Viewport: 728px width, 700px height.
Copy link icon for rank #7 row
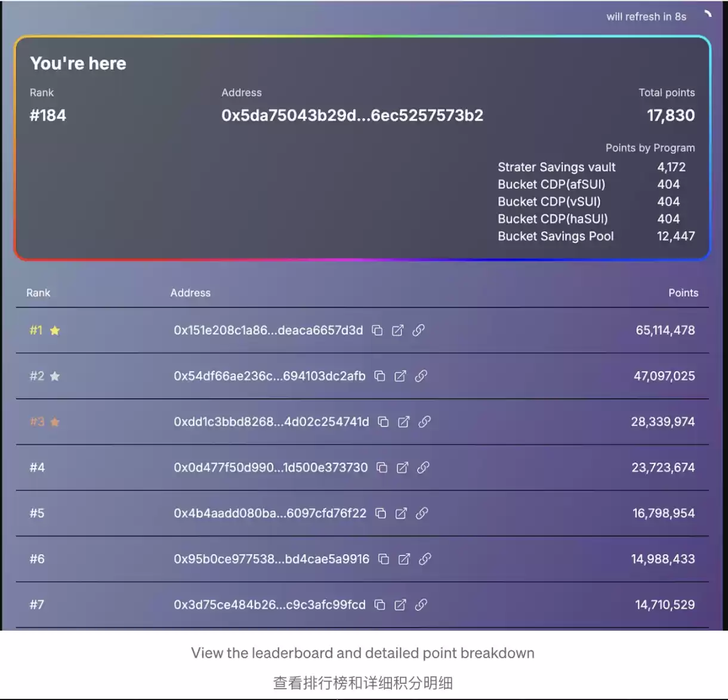pos(421,604)
